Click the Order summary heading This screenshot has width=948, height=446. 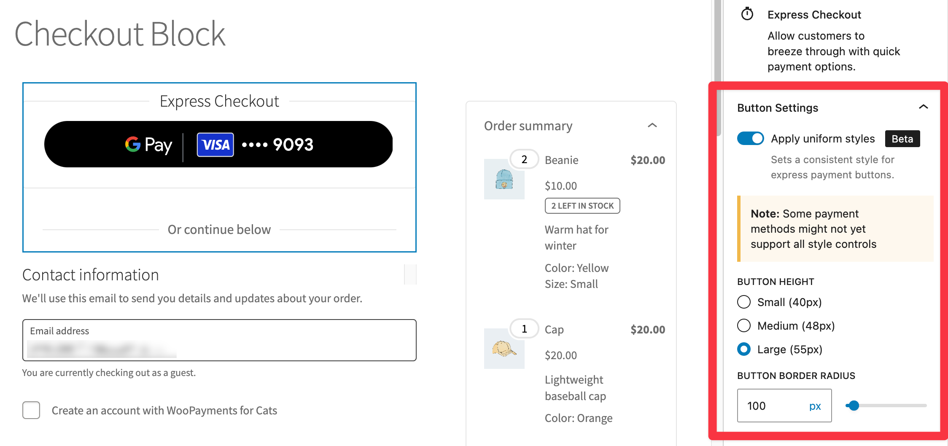[528, 126]
